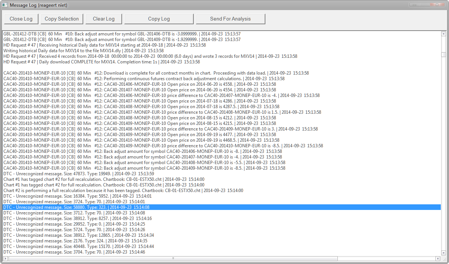Screen dimensions: 449x264
Task: Click the Copy Selection button
Action: (62, 19)
